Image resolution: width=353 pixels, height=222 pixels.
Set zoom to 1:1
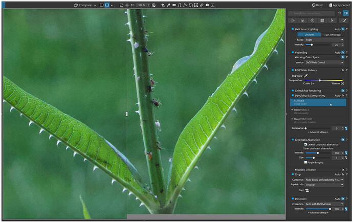pyautogui.click(x=133, y=5)
